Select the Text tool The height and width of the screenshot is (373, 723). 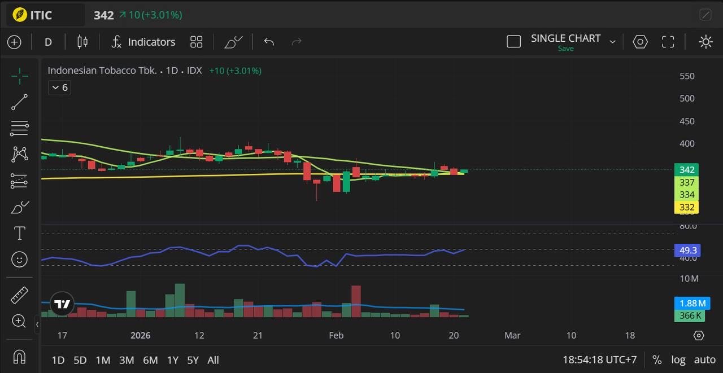coord(19,233)
